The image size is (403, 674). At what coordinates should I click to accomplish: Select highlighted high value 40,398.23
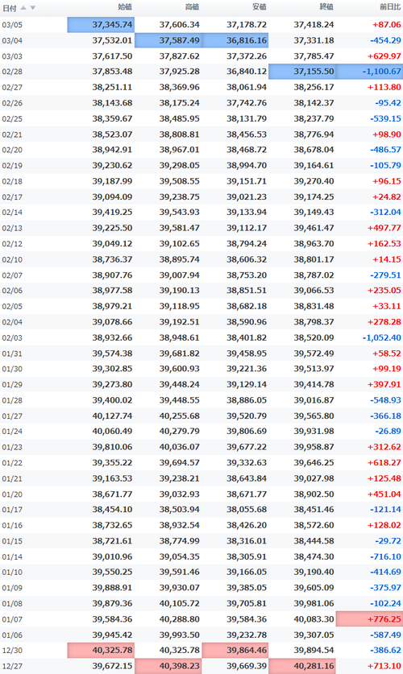tap(168, 666)
